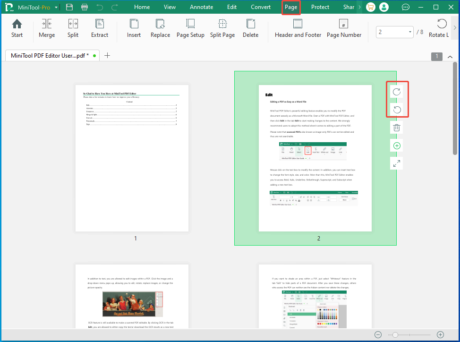Expand the page number dropdown

(x=410, y=32)
